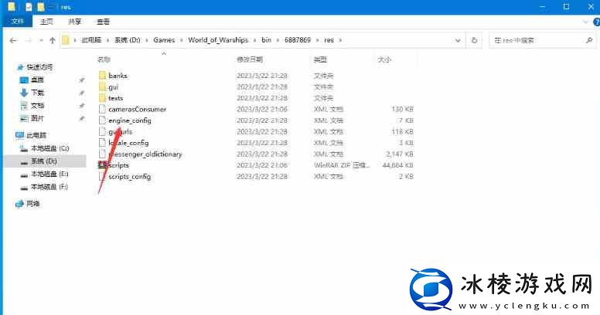Click the banks folder name
600x315 pixels.
118,76
